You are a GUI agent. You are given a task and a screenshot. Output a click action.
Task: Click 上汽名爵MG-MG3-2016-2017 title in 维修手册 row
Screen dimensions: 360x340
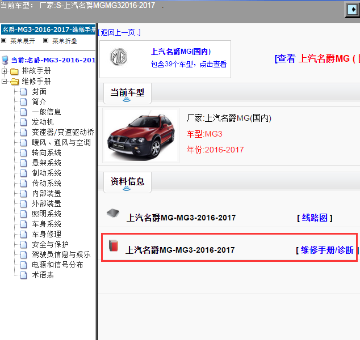point(180,250)
